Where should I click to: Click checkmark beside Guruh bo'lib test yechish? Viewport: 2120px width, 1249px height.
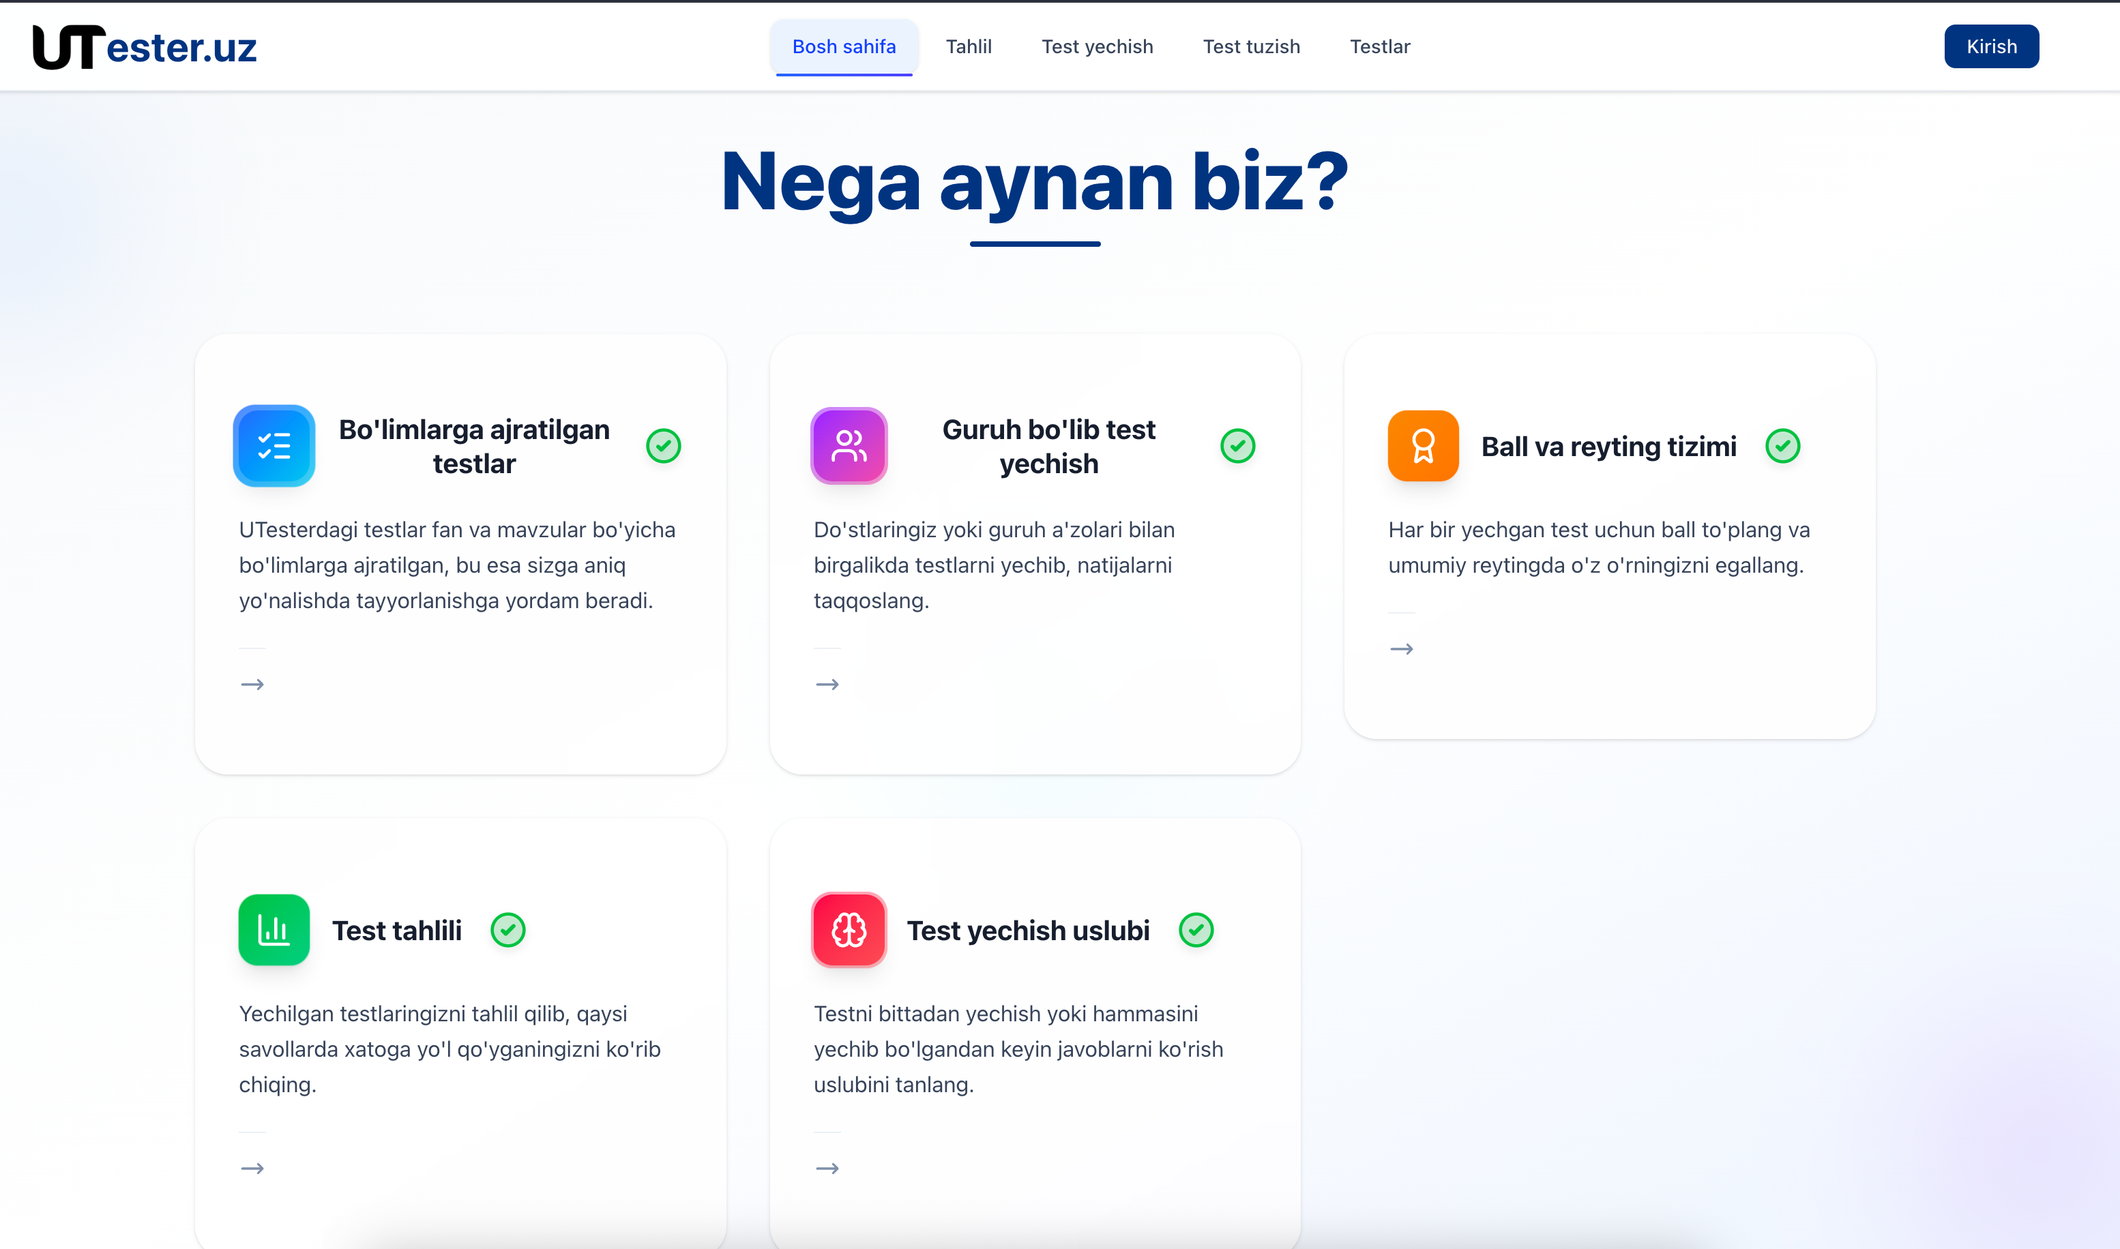1237,446
